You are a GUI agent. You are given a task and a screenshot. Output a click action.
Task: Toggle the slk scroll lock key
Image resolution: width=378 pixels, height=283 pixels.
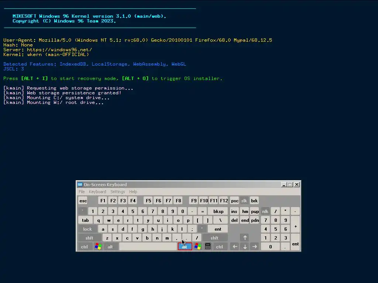(x=244, y=201)
